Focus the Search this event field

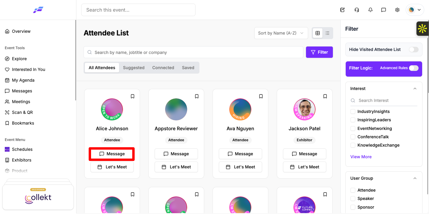click(138, 10)
